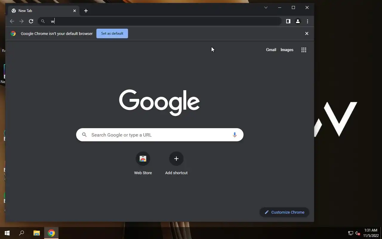
Task: Click the Add shortcut plus icon
Action: coord(176,159)
